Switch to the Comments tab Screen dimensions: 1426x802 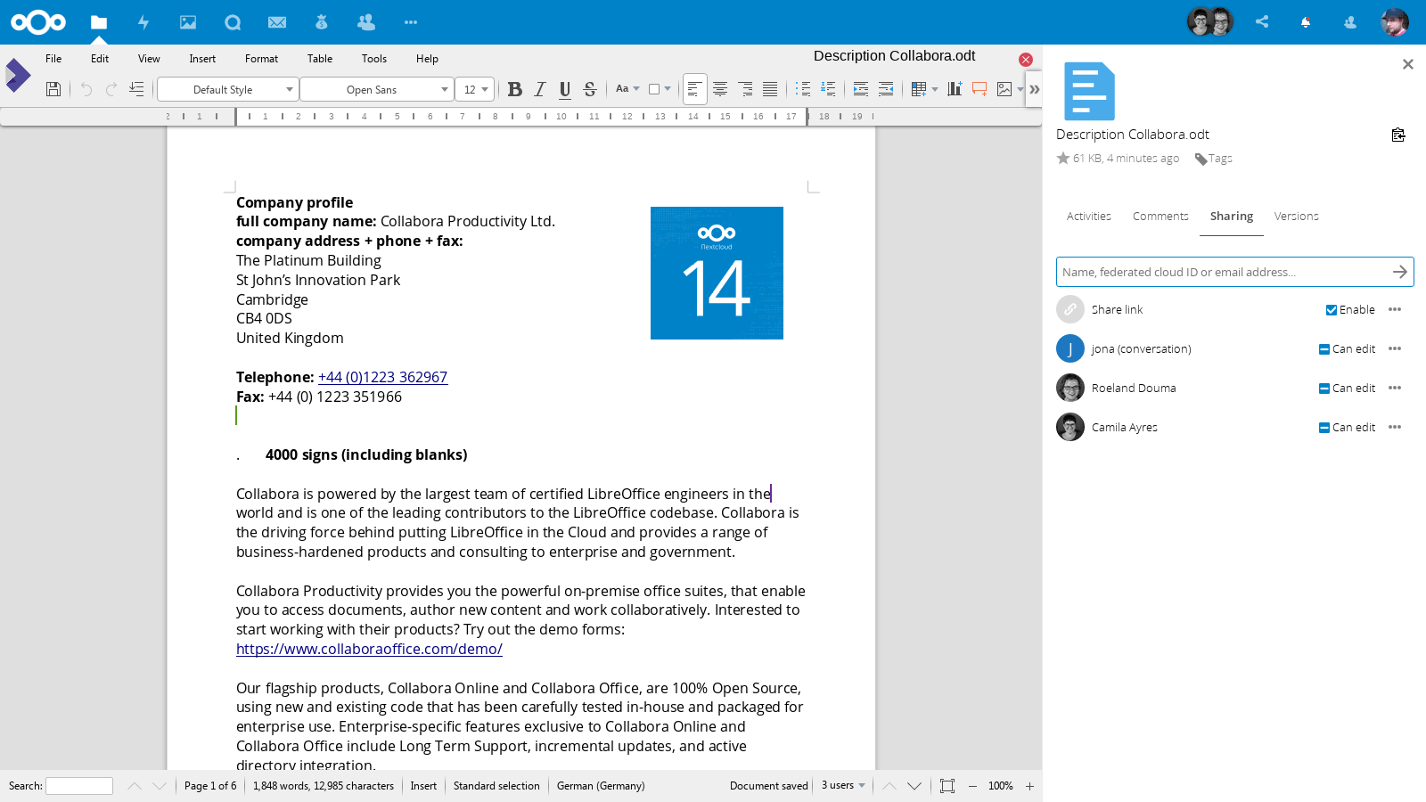(x=1160, y=217)
